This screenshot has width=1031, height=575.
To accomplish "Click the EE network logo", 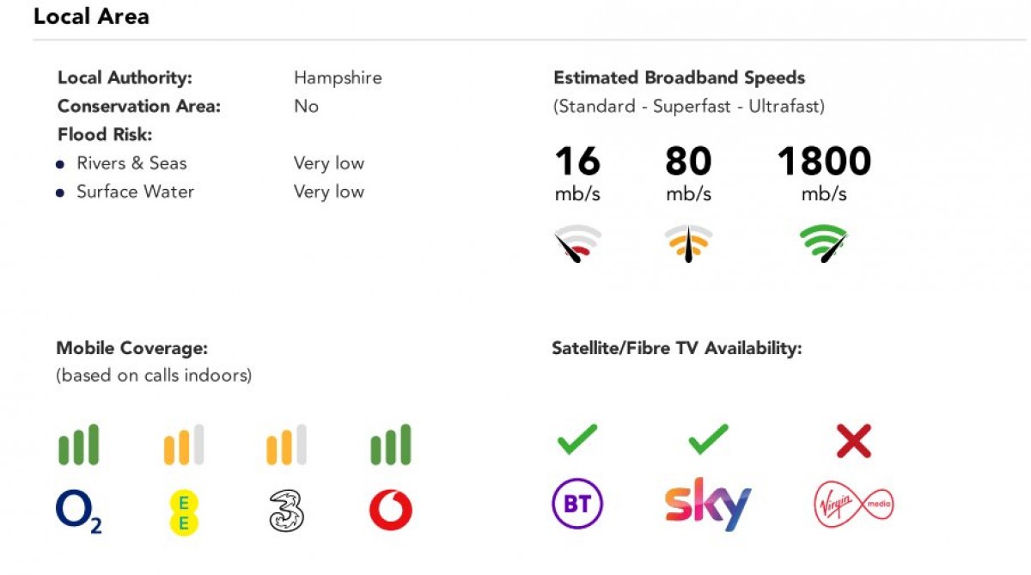I will (x=183, y=511).
